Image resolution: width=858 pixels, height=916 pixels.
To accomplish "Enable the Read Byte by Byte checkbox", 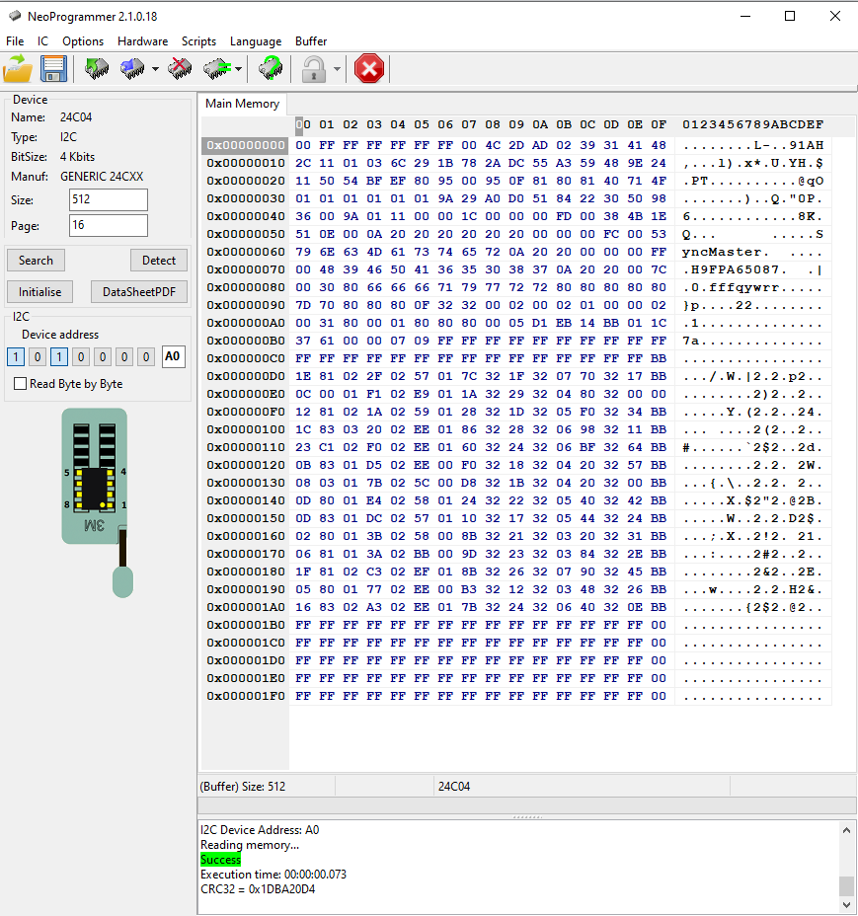I will 21,384.
